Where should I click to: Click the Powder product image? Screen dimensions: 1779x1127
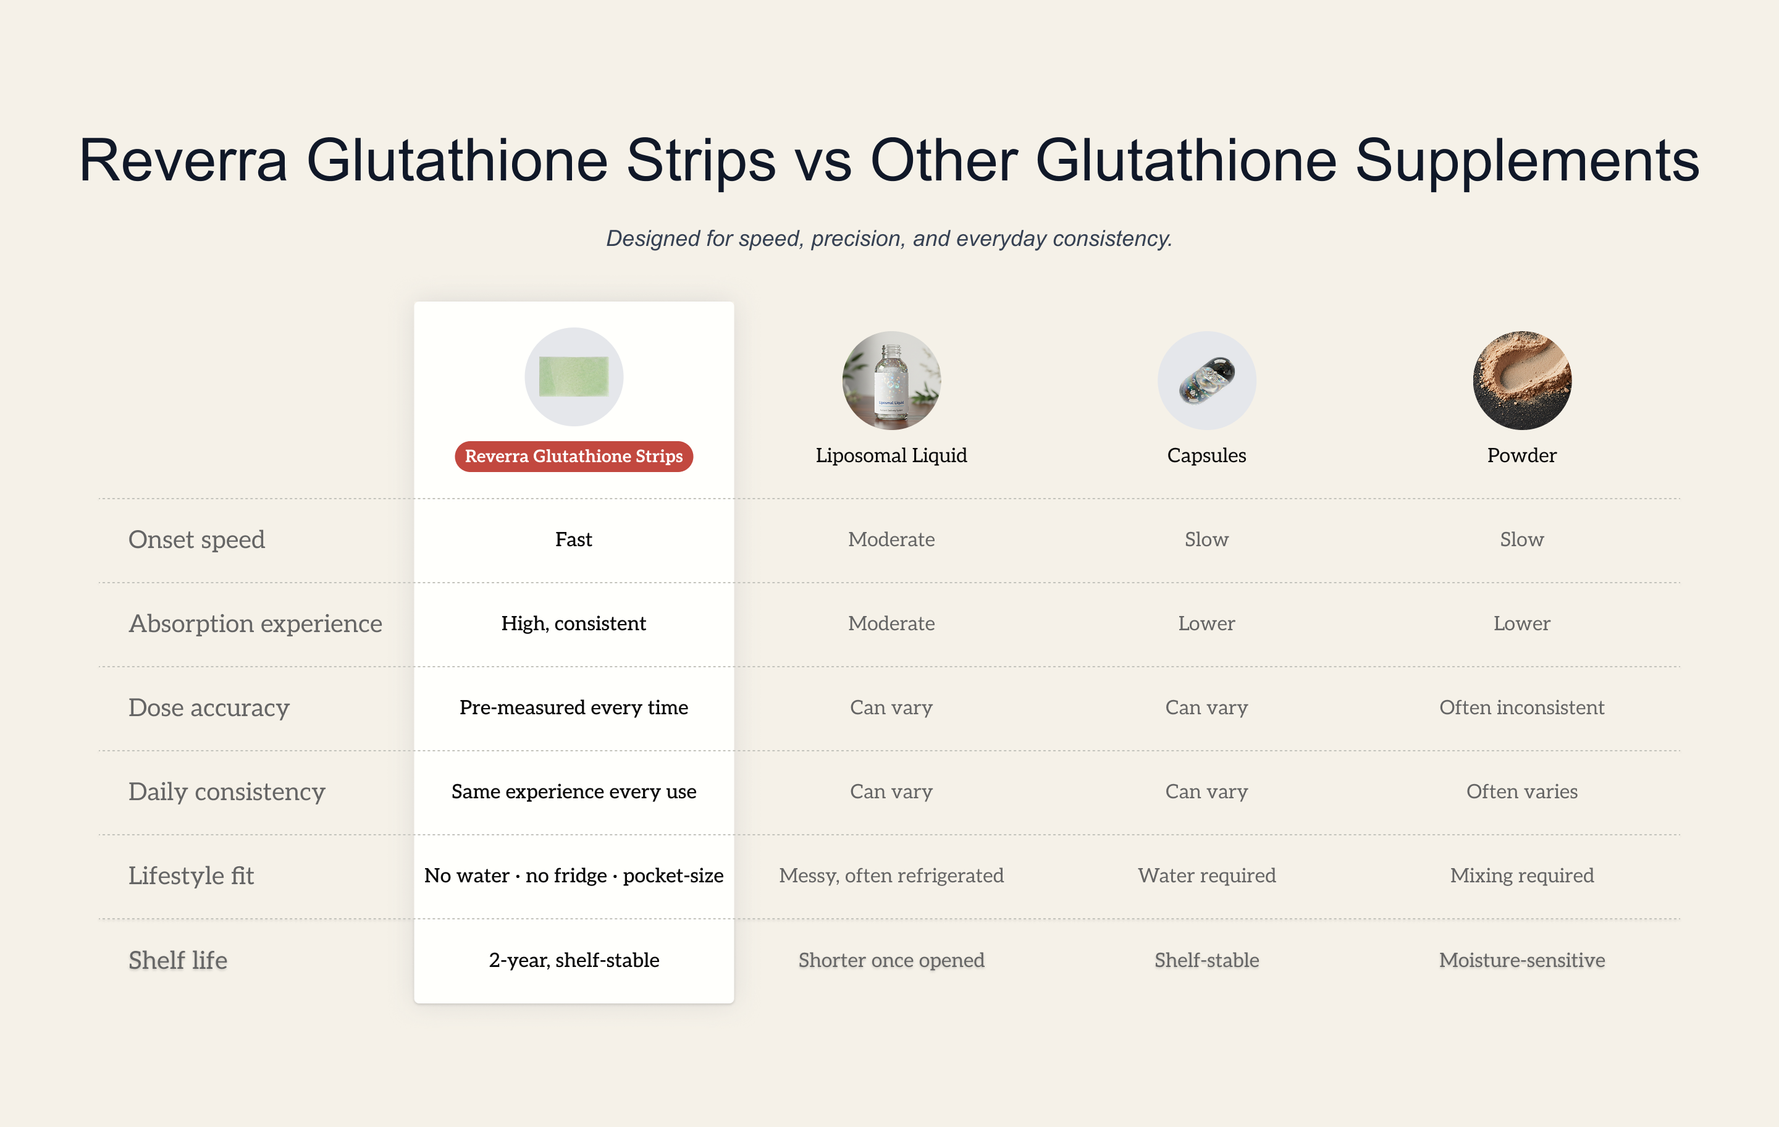pos(1522,380)
